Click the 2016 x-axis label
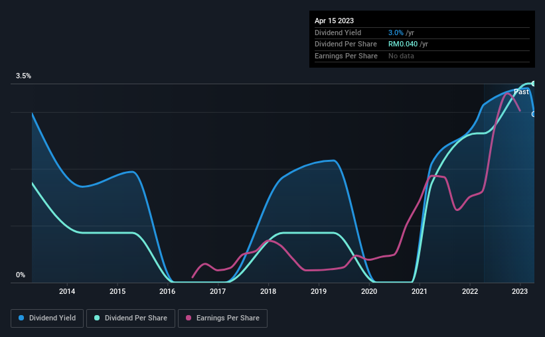This screenshot has height=337, width=545. coord(167,291)
